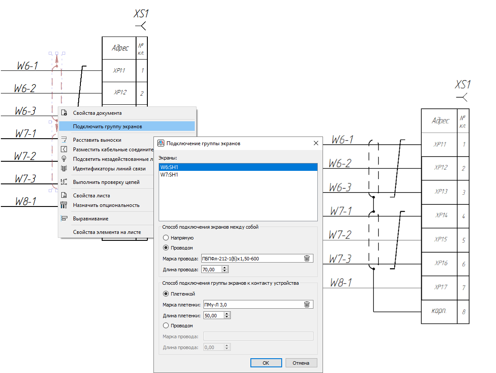Increase Длина плетенки with the up arrow
This screenshot has height=373, width=496.
[x=226, y=314]
